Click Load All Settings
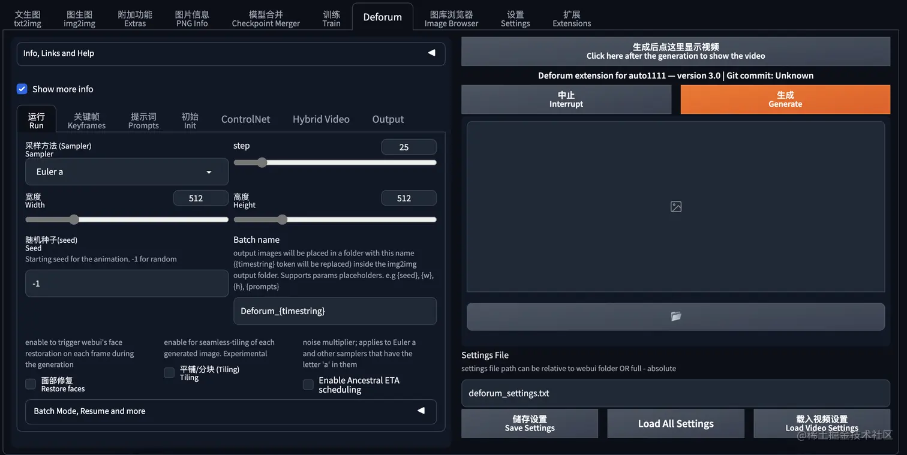Screen dimensions: 907x455 [675, 423]
